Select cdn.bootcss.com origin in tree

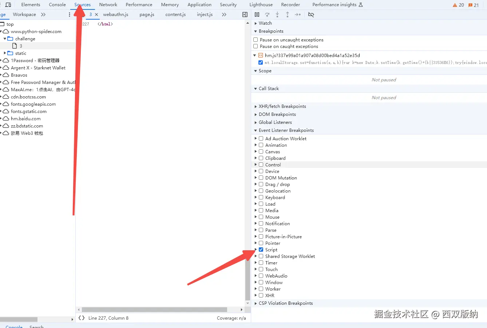[x=28, y=97]
